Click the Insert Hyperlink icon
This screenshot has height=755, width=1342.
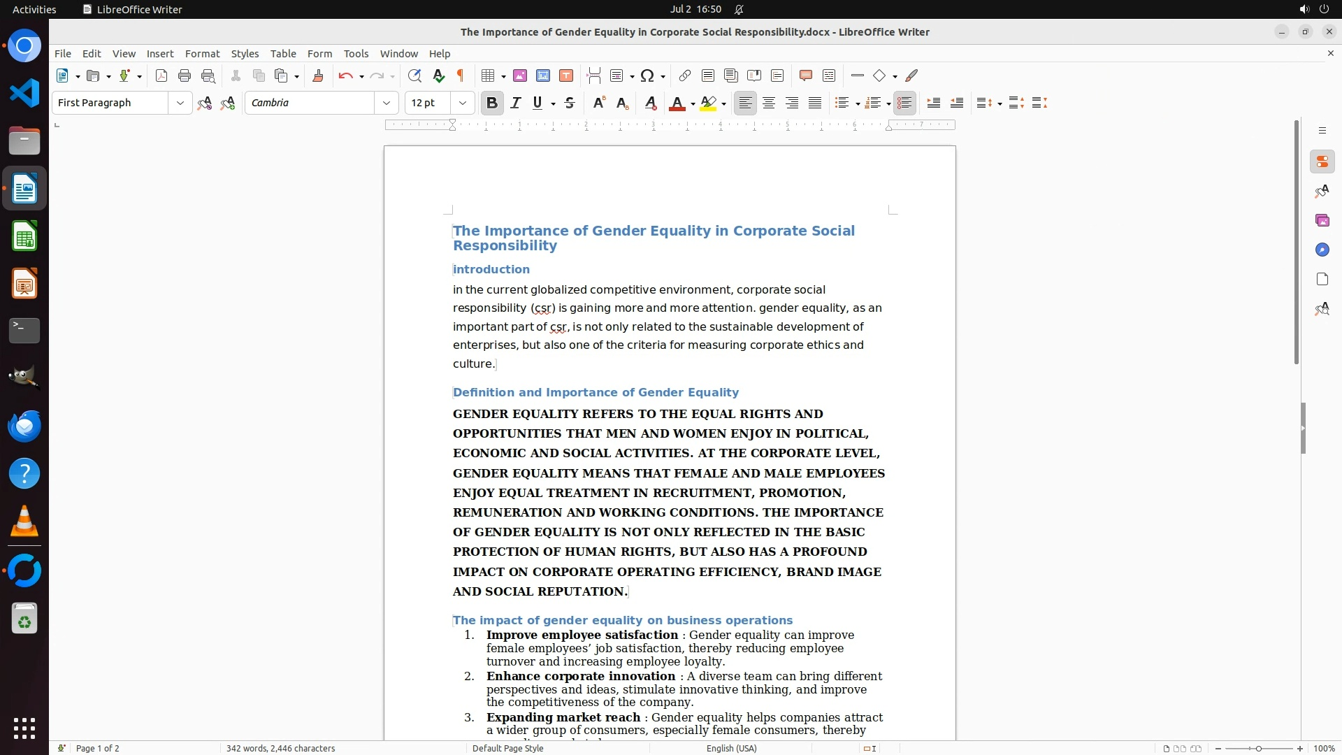coord(685,75)
